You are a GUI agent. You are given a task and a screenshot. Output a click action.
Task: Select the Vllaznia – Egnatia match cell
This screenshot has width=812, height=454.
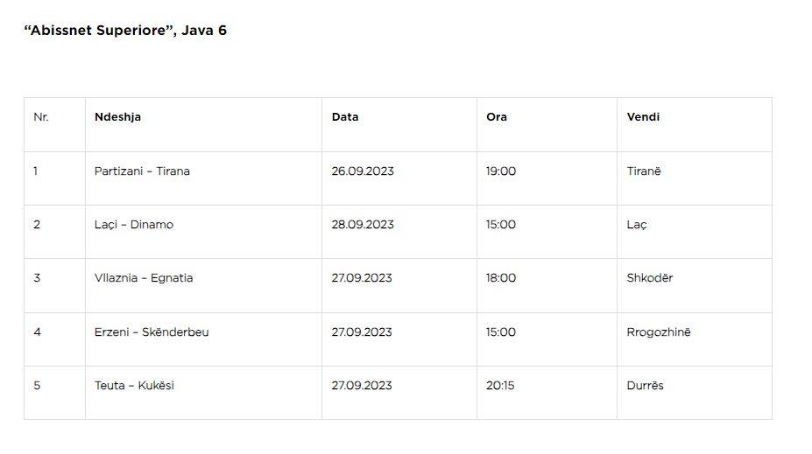tap(203, 285)
